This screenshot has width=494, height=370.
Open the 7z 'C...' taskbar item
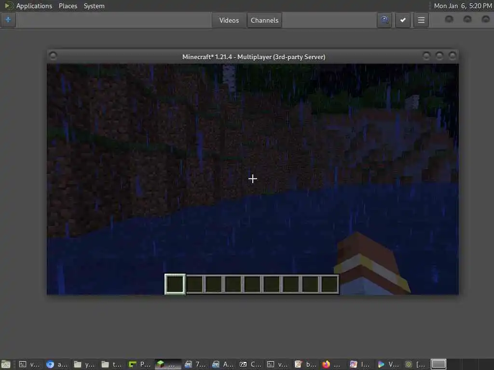(250, 364)
